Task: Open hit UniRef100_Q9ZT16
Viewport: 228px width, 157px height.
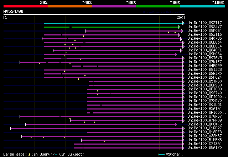Action: 204,35
